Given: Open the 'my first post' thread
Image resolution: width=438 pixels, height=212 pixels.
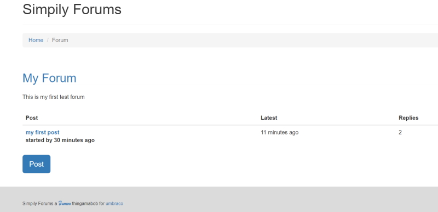Looking at the screenshot, I should click(43, 132).
